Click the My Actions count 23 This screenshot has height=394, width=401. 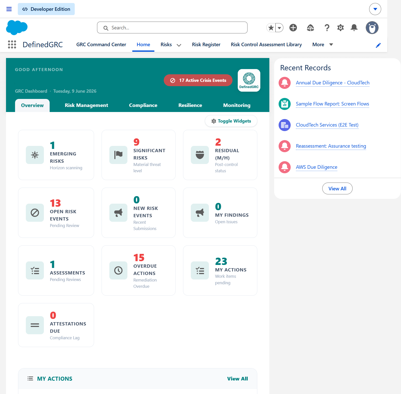click(x=221, y=261)
